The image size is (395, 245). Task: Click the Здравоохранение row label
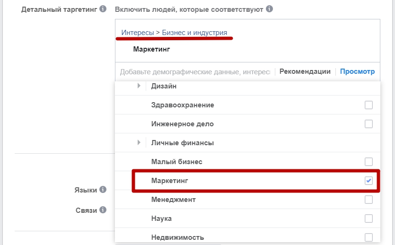183,105
